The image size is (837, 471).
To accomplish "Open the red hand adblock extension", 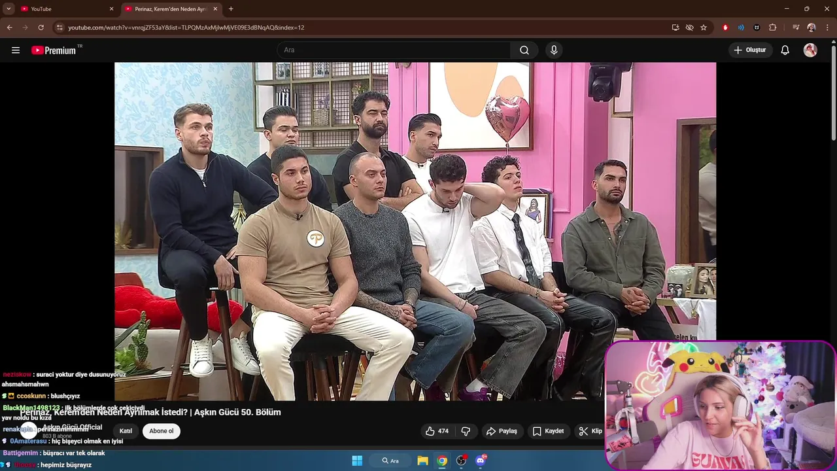I will tap(725, 27).
